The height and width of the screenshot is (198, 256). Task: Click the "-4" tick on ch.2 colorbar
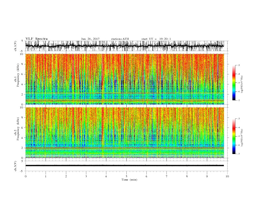tap(238, 127)
